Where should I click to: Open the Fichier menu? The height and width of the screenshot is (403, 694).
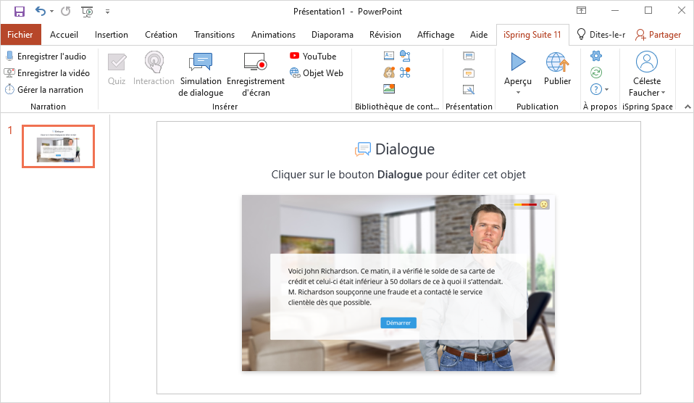(x=20, y=34)
